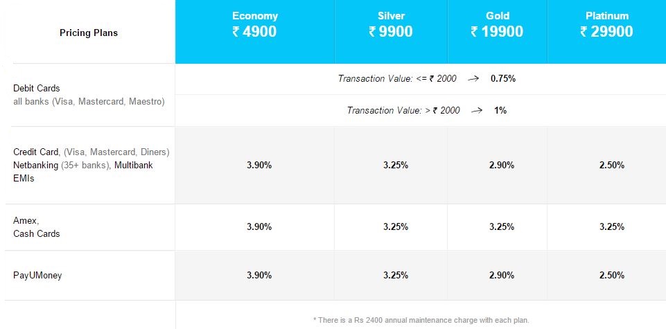Click the Credit Card Netbanking row label
This screenshot has height=329, width=666.
click(91, 165)
